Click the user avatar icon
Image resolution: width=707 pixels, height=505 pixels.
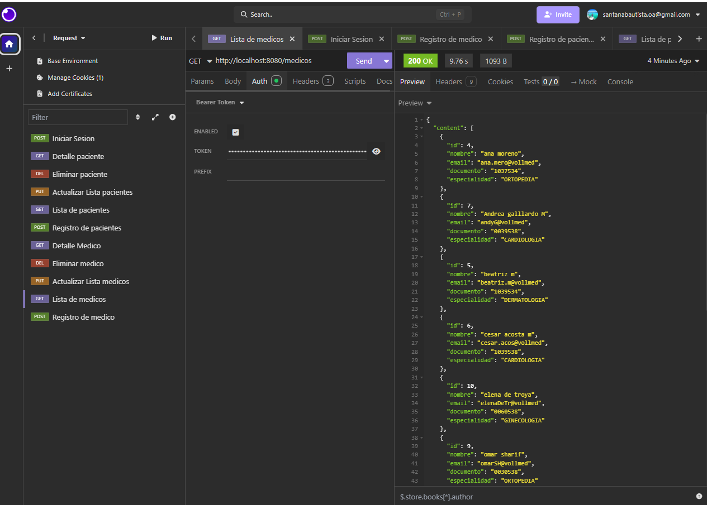[592, 15]
